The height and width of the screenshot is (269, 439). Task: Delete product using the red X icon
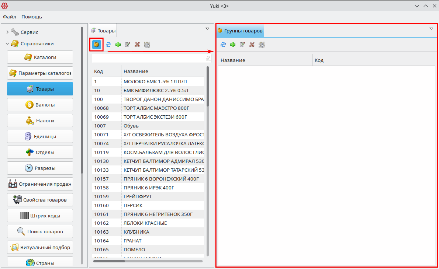pyautogui.click(x=137, y=45)
